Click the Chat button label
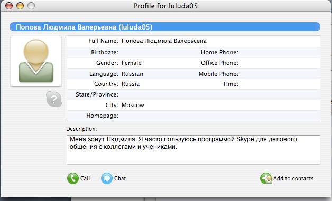 click(120, 178)
